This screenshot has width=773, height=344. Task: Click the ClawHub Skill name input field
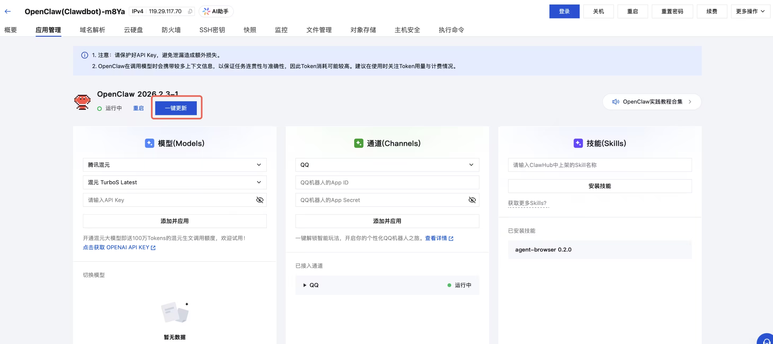tap(599, 165)
